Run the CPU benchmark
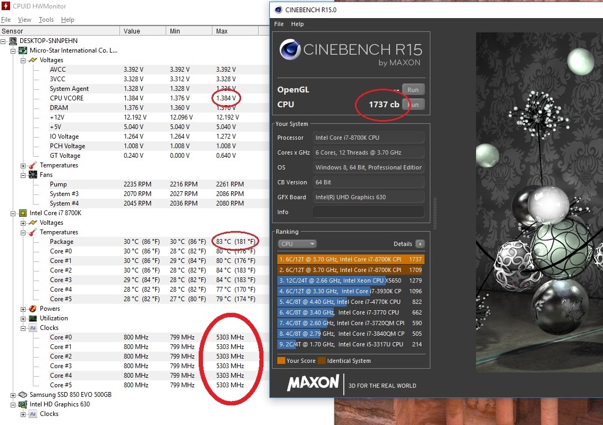This screenshot has width=603, height=425. [x=413, y=104]
